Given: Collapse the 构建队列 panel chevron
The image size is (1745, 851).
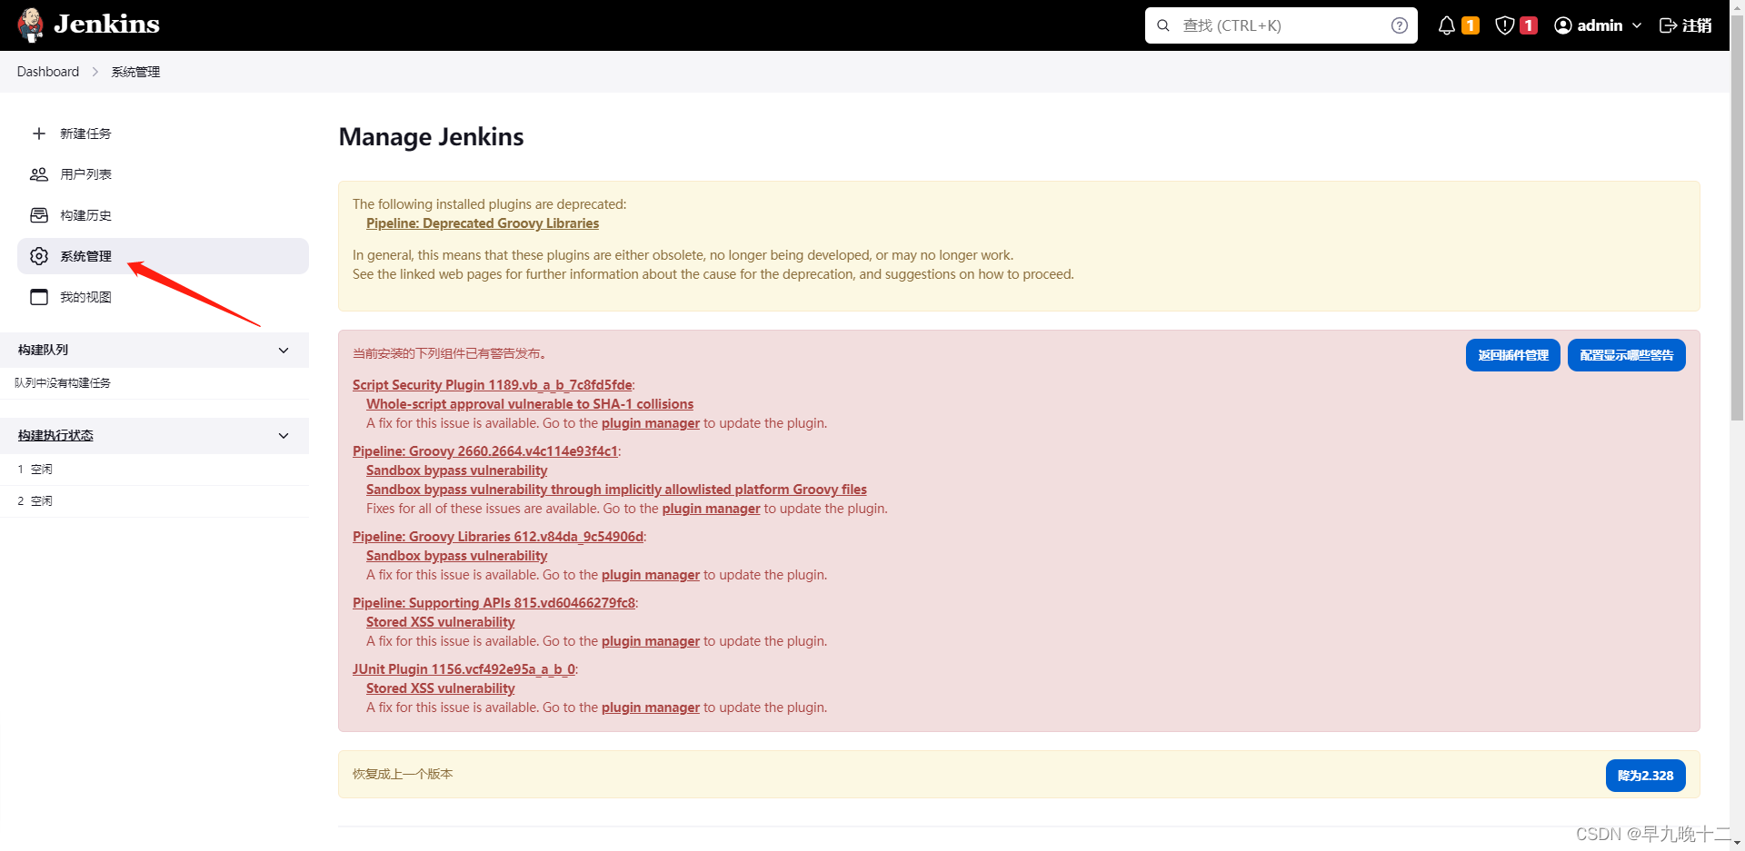Looking at the screenshot, I should click(x=284, y=351).
